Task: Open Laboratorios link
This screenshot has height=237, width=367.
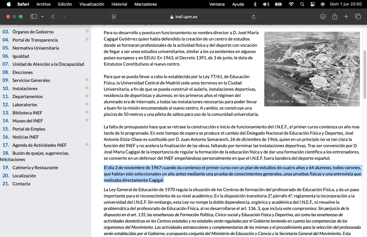Action: pos(25,105)
